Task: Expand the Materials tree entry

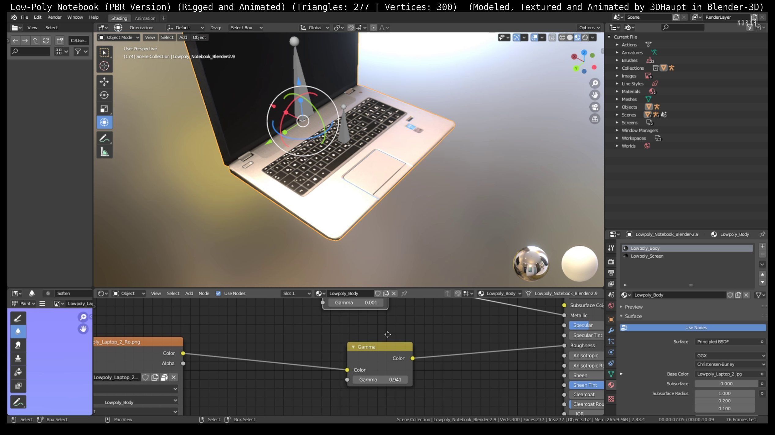Action: (x=617, y=92)
